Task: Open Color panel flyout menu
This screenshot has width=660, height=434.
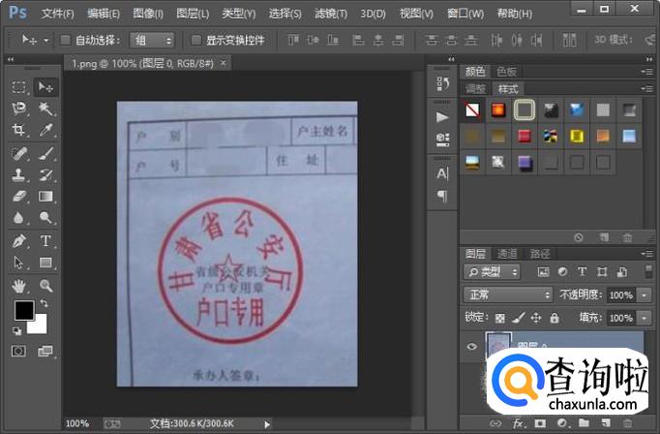Action: pyautogui.click(x=647, y=72)
